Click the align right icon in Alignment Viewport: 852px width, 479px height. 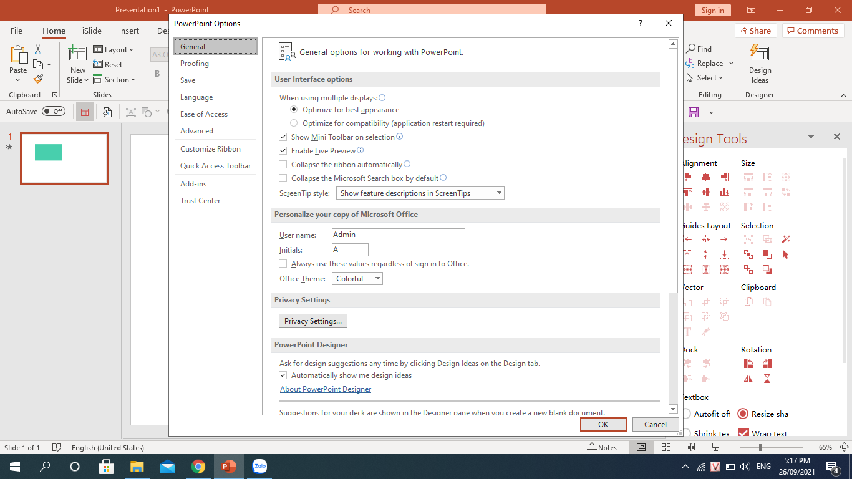[x=724, y=177]
